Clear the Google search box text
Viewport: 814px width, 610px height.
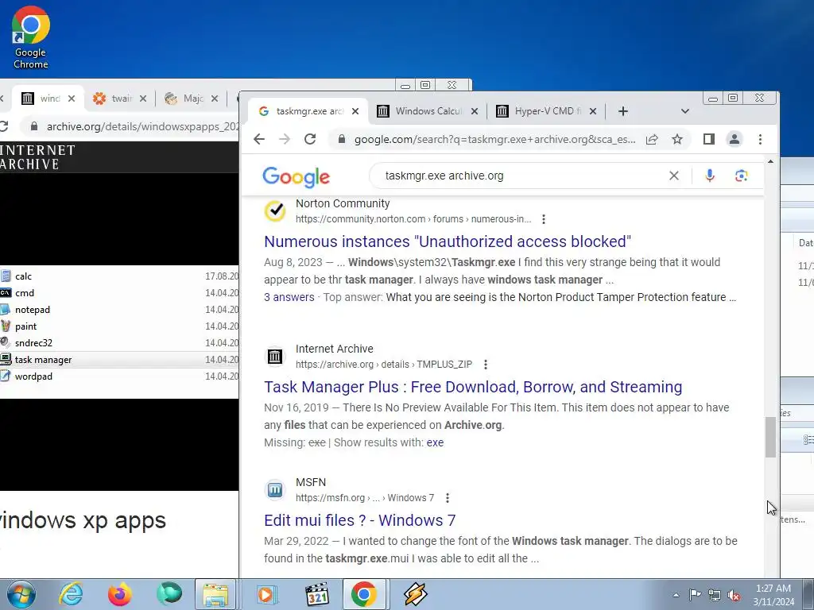(674, 176)
